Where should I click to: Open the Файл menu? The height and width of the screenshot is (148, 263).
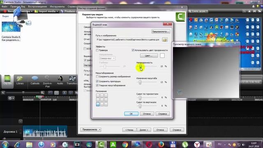point(5,7)
